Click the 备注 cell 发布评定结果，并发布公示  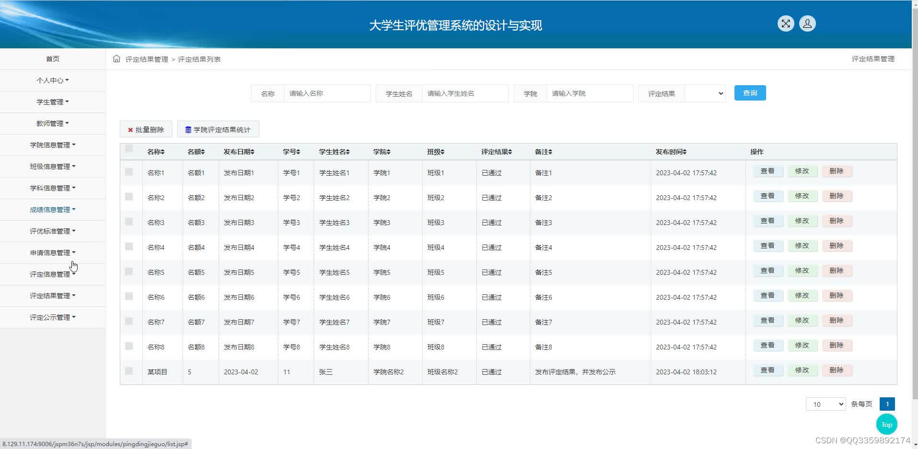(x=575, y=372)
